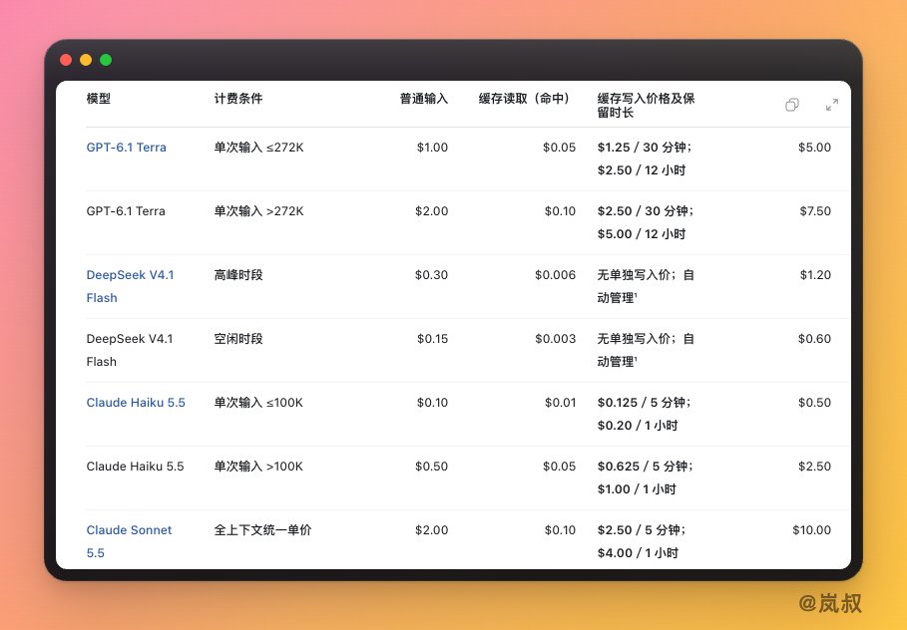Open the blue GPT-6.1 Terra link

(x=126, y=148)
